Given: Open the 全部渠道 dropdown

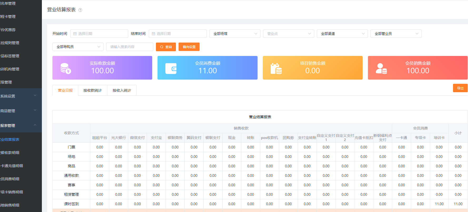Looking at the screenshot, I should pyautogui.click(x=342, y=34).
